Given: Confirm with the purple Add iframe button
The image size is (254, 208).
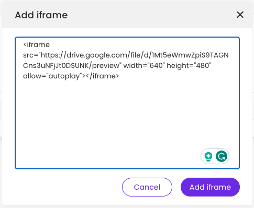Looking at the screenshot, I should click(210, 187).
